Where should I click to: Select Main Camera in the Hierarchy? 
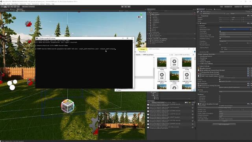[155, 14]
